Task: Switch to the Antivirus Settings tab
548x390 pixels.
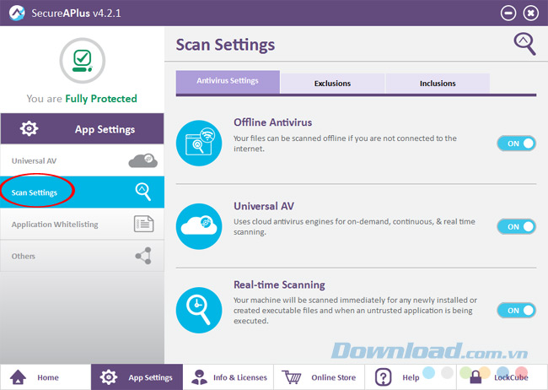Action: click(x=228, y=82)
